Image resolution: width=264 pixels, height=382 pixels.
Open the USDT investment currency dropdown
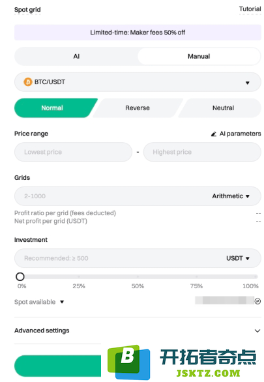(x=238, y=258)
